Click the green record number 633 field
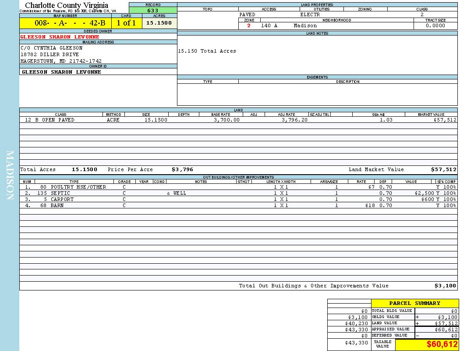460x351 pixels. [x=153, y=11]
